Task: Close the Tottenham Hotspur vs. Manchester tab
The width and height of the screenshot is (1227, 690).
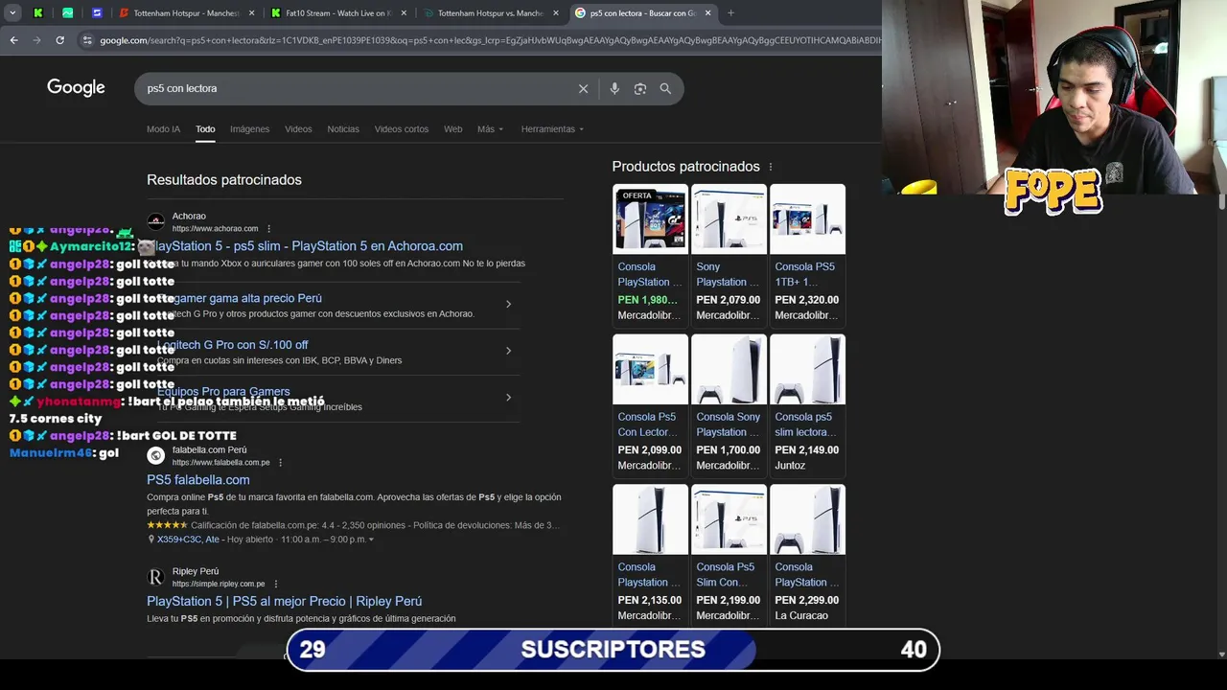Action: [x=556, y=13]
